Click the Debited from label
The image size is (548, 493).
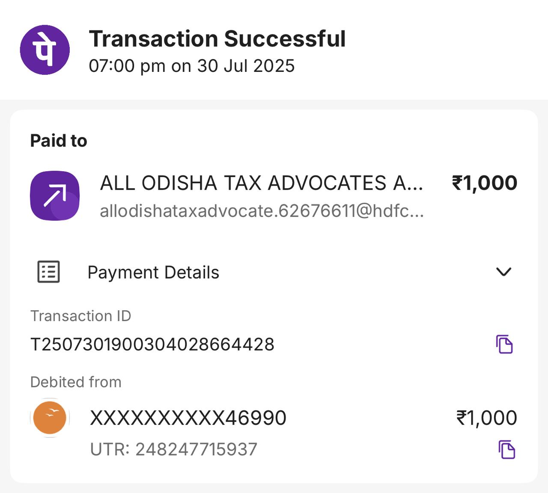coord(76,382)
